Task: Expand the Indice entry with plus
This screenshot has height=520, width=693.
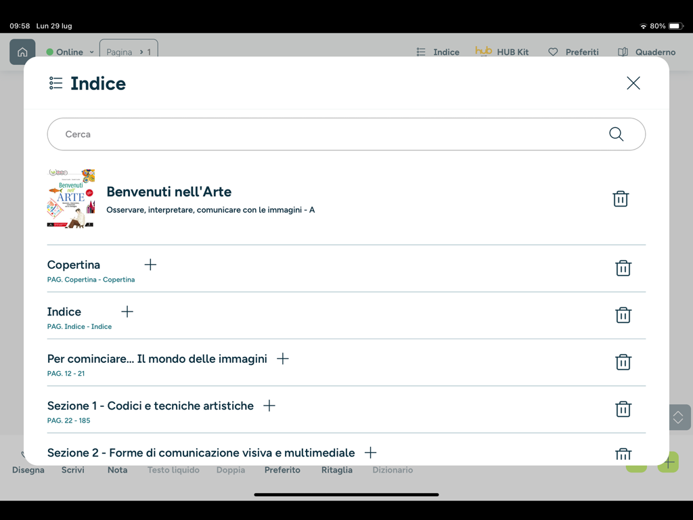Action: click(x=127, y=311)
